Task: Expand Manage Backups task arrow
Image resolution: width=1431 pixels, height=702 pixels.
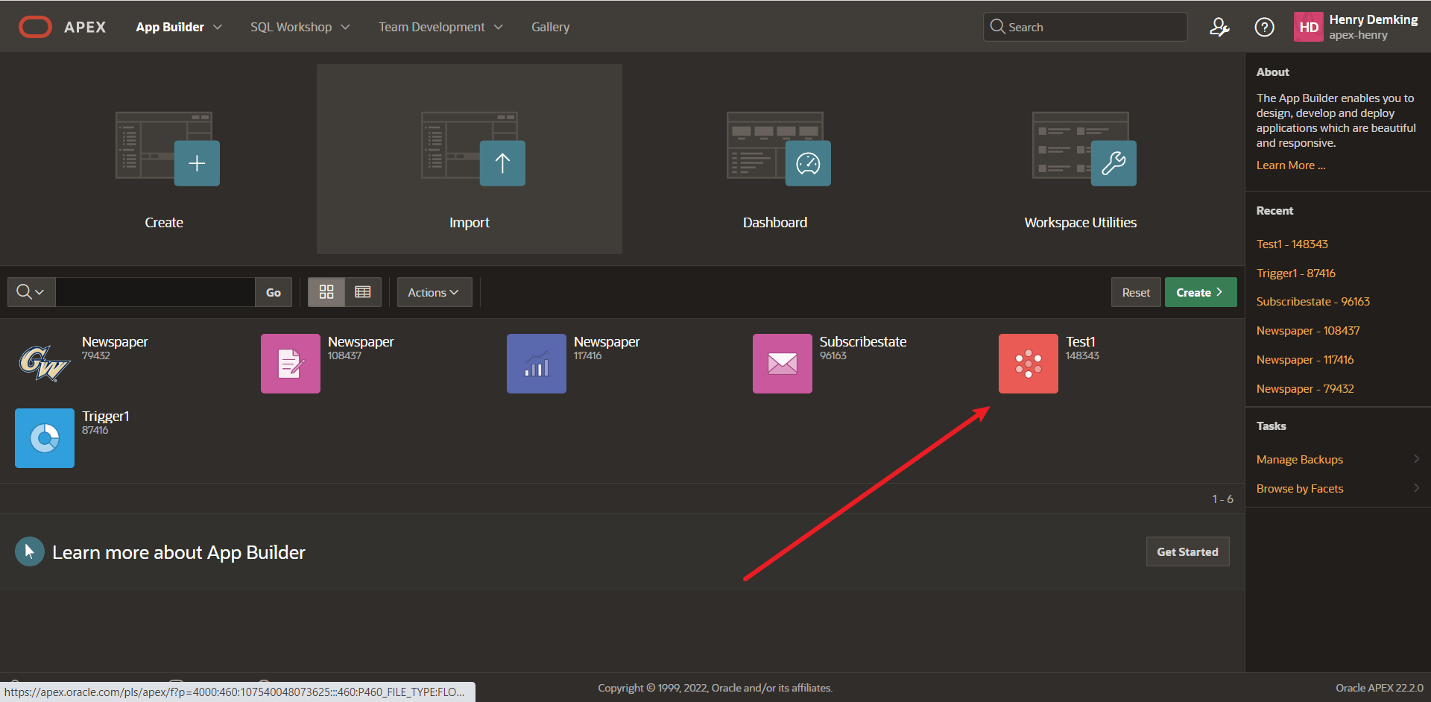Action: (x=1416, y=459)
